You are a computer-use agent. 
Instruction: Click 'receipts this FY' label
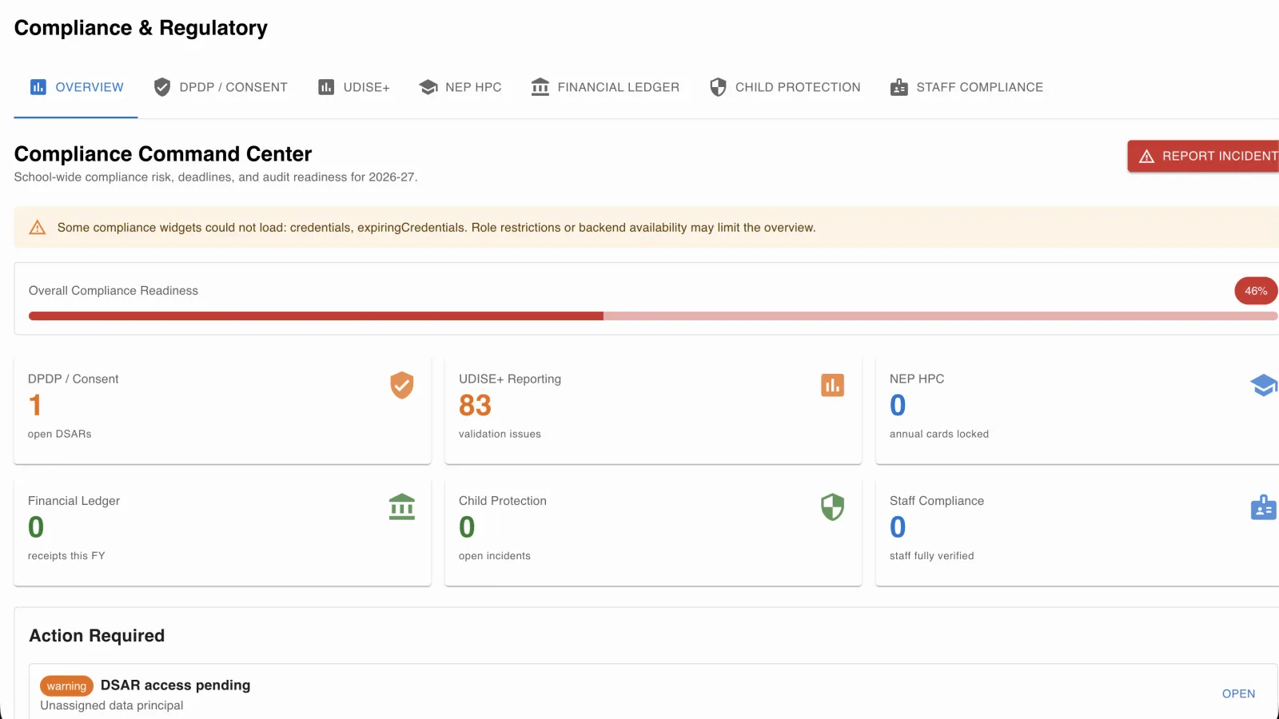pyautogui.click(x=66, y=556)
